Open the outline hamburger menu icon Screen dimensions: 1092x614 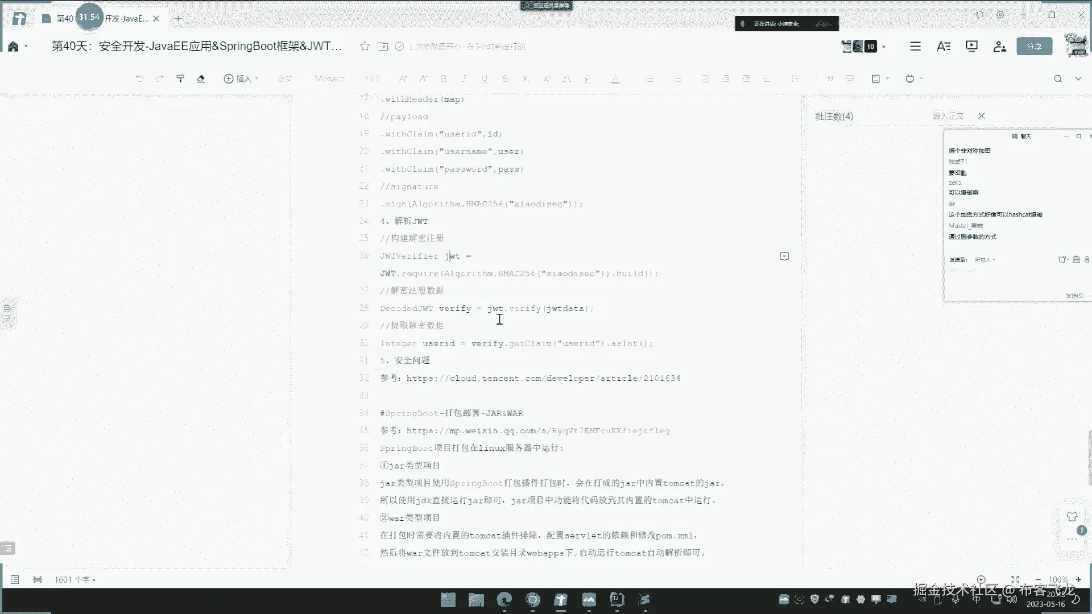pos(915,47)
